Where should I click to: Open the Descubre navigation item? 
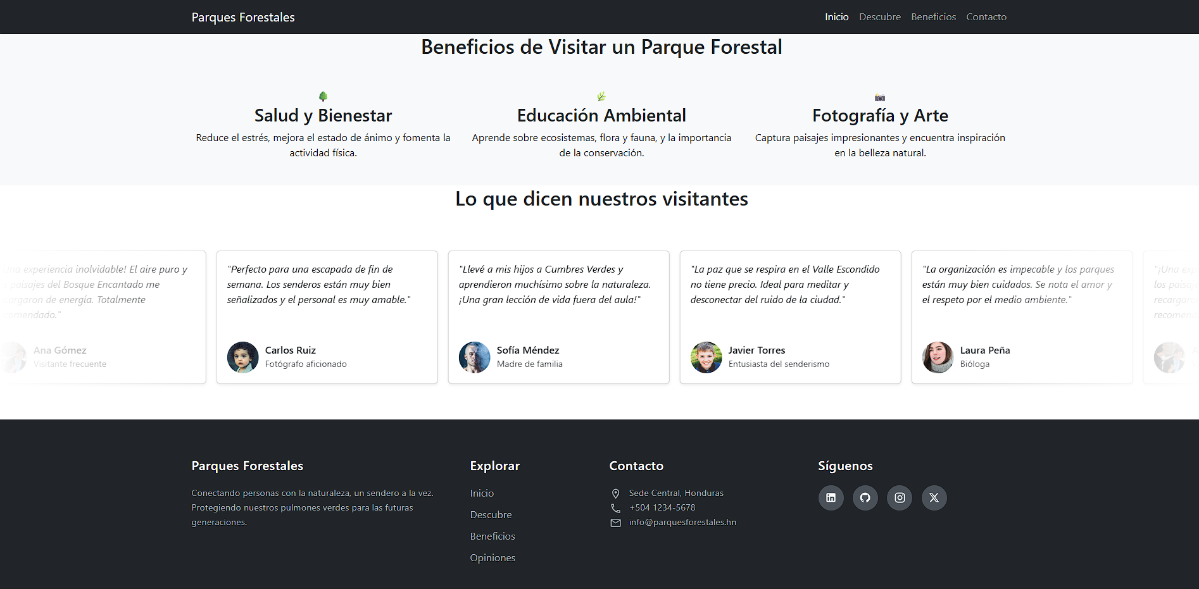[x=880, y=16]
